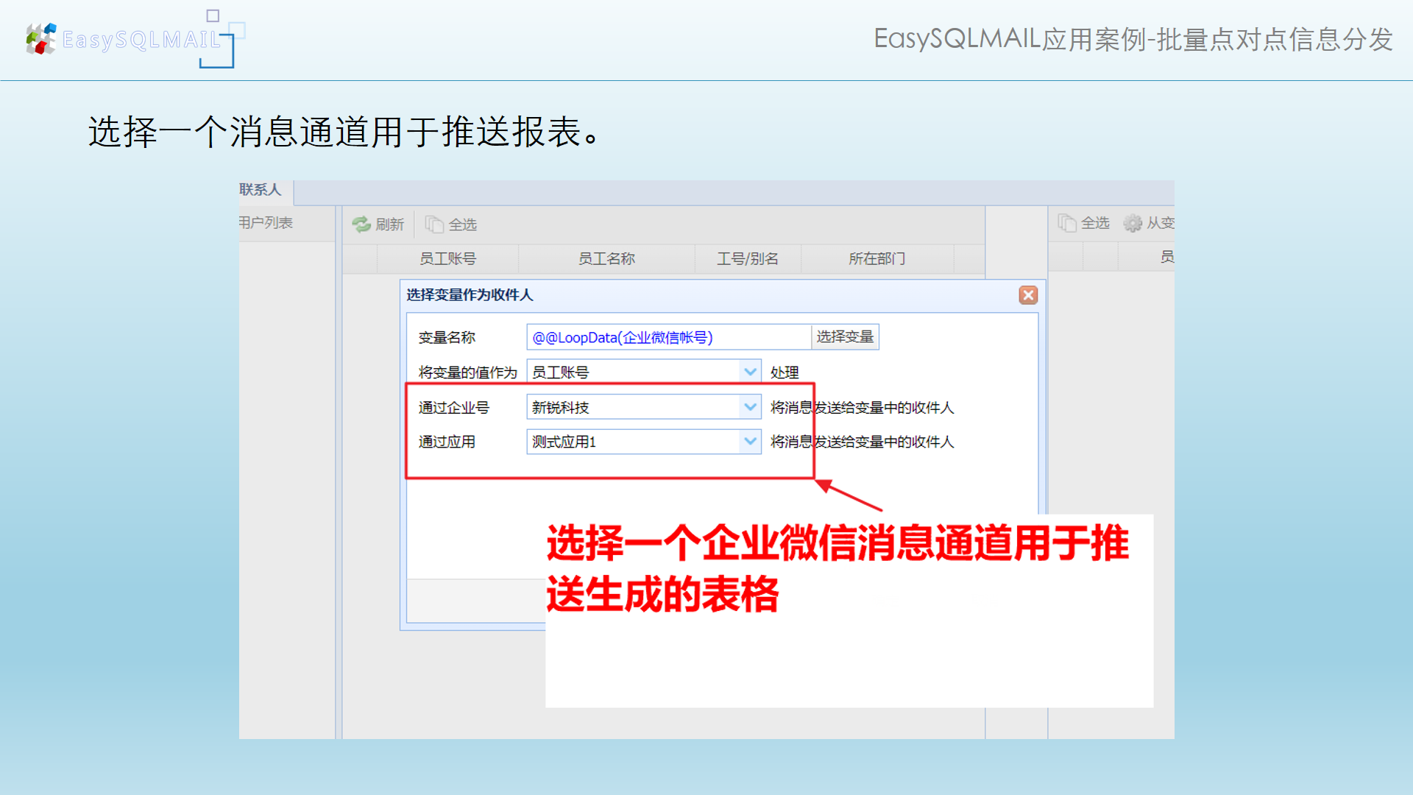Viewport: 1413px width, 795px height.
Task: Click the 刷新 refresh icon
Action: click(361, 225)
